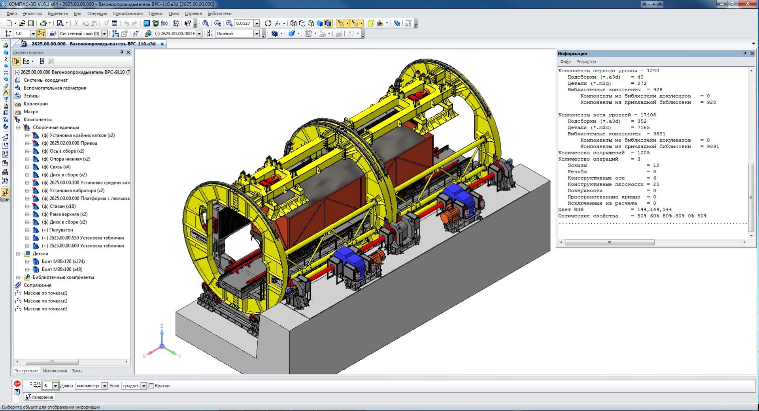Viewport: 759px width, 411px height.
Task: Select the Полувагон component in tree
Action: point(61,230)
